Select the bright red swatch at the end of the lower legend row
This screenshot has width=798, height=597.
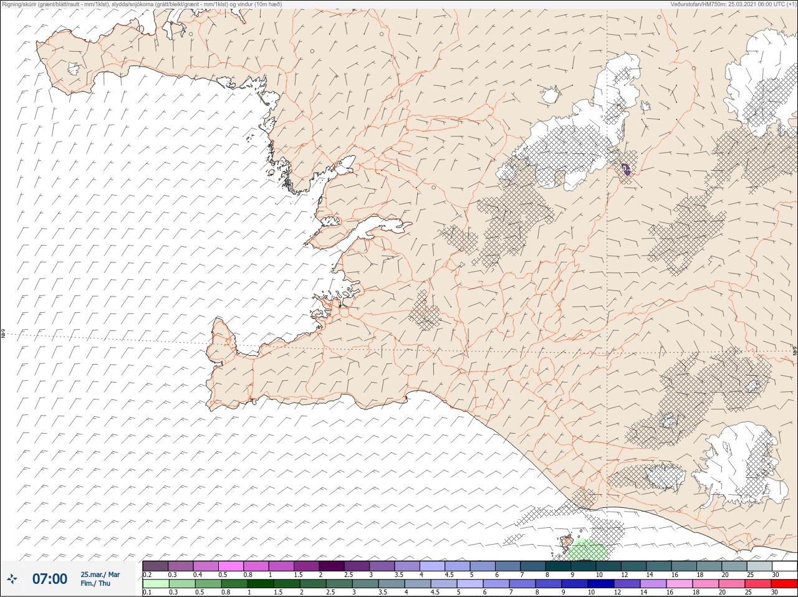(784, 584)
